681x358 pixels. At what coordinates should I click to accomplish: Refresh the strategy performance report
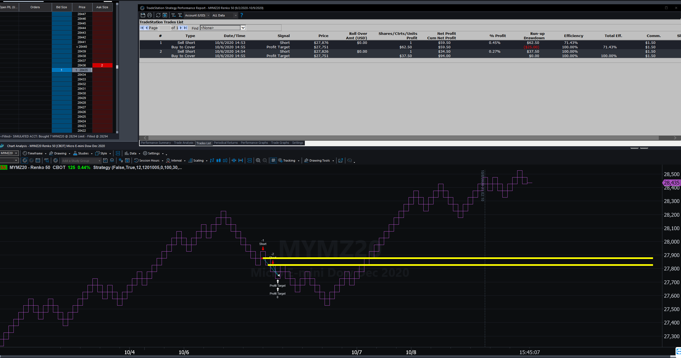tap(158, 15)
